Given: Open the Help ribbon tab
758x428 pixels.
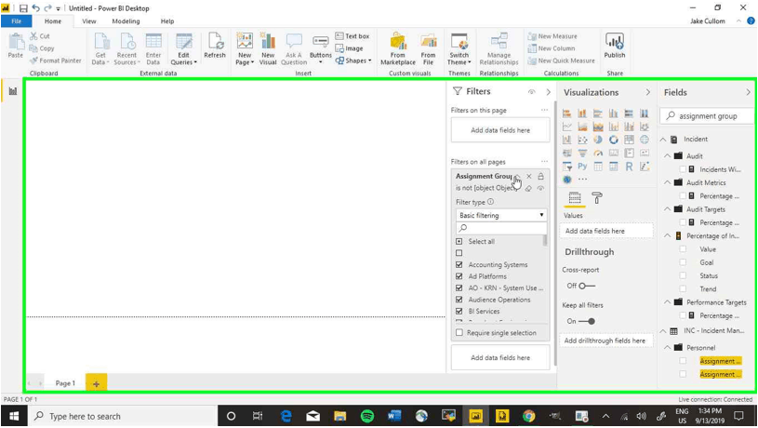Looking at the screenshot, I should (167, 21).
